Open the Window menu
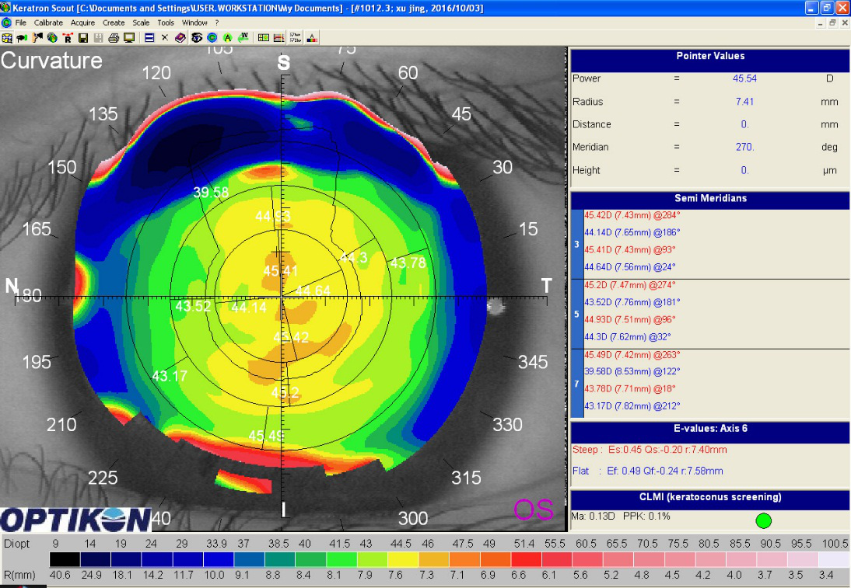This screenshot has height=588, width=851. [194, 23]
